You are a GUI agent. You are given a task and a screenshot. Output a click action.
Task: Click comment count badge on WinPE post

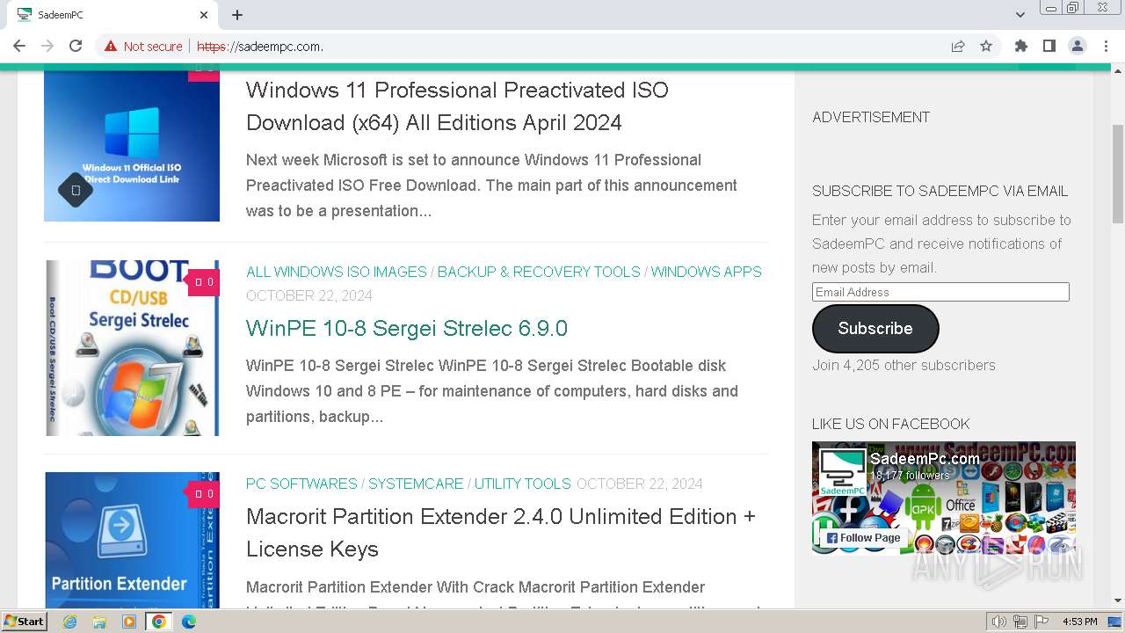[204, 282]
